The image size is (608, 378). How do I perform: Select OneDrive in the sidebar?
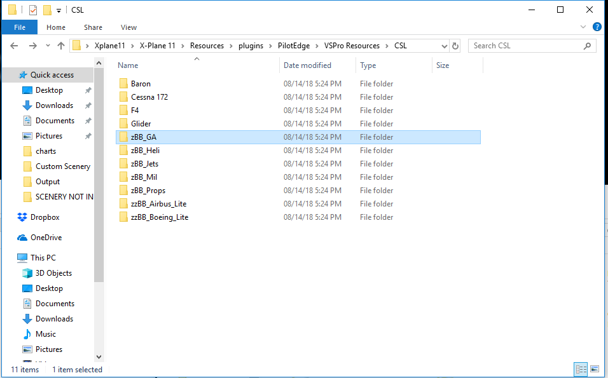(x=46, y=238)
